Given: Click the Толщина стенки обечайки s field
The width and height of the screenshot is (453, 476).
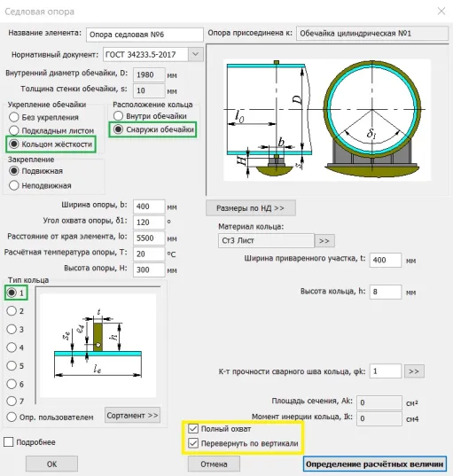Looking at the screenshot, I should pyautogui.click(x=149, y=90).
